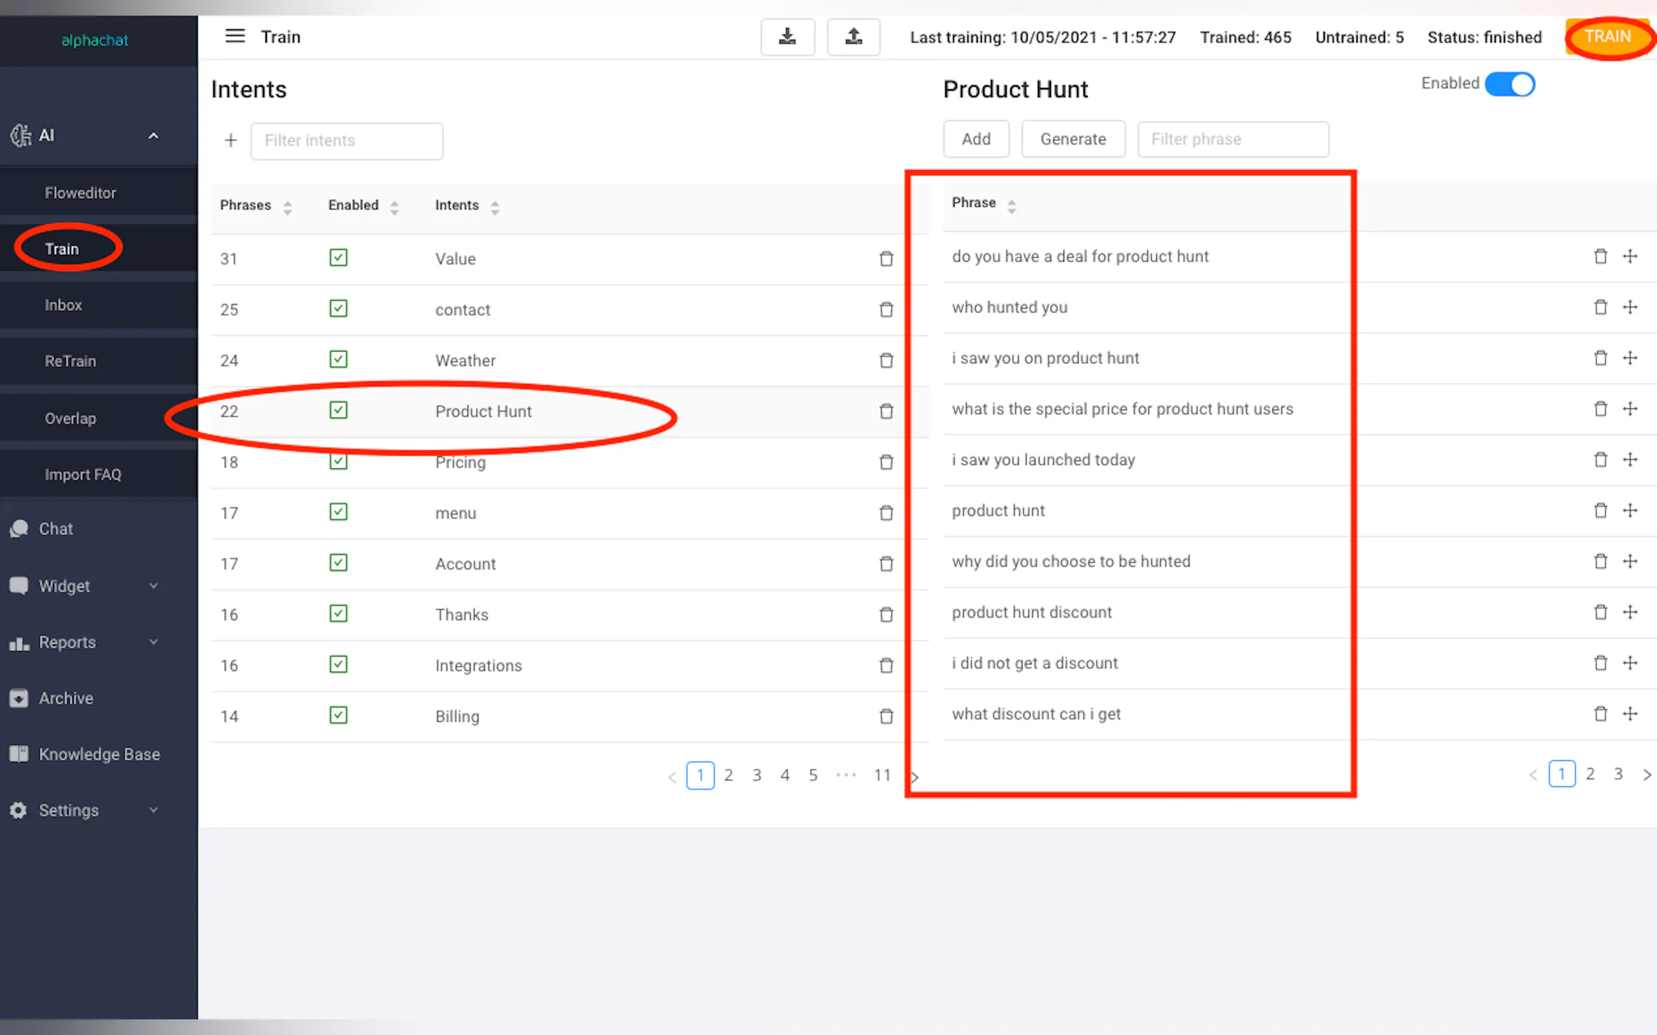This screenshot has width=1657, height=1035.
Task: Click the Filter phrase input field
Action: (x=1232, y=139)
